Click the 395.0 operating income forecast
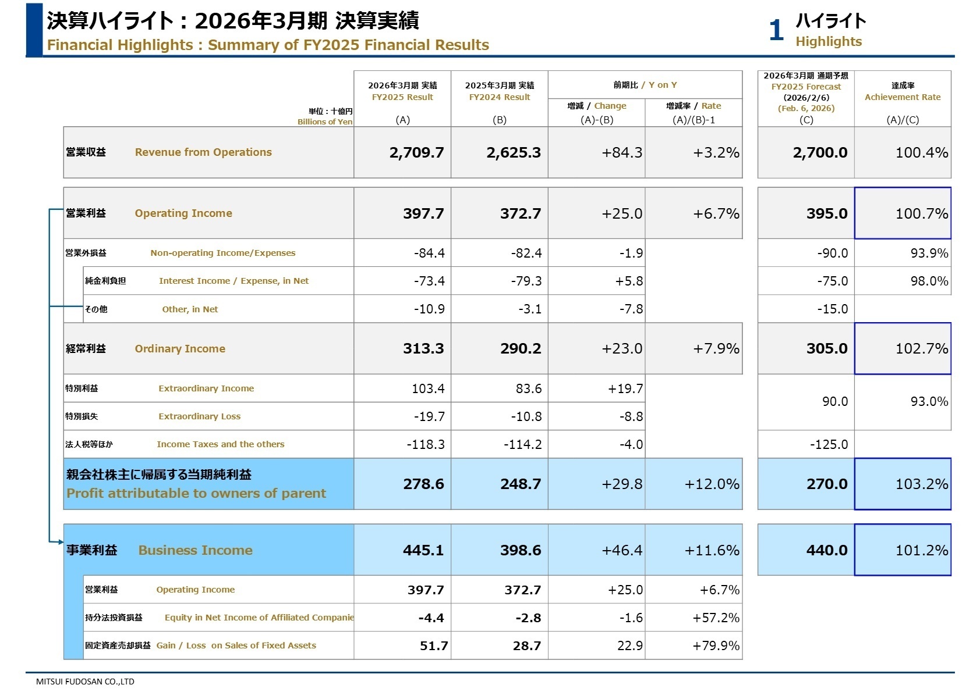The width and height of the screenshot is (980, 692). coord(827,213)
